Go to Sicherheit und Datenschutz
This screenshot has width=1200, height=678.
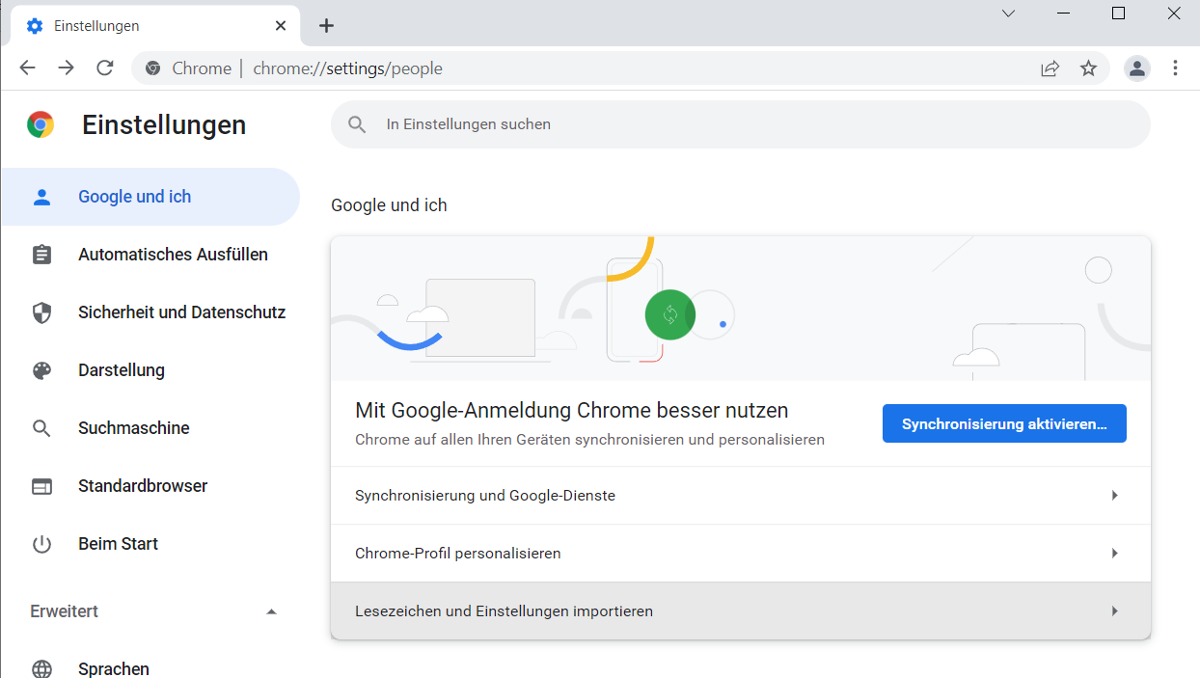(x=181, y=312)
